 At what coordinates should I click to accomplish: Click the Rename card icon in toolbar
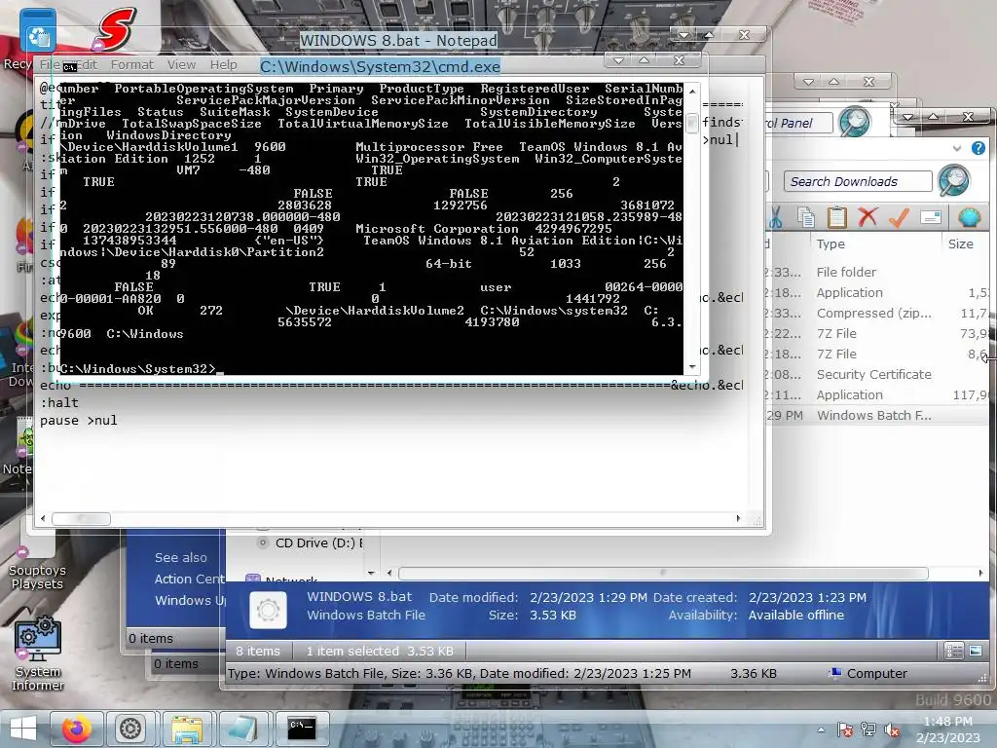coord(930,217)
